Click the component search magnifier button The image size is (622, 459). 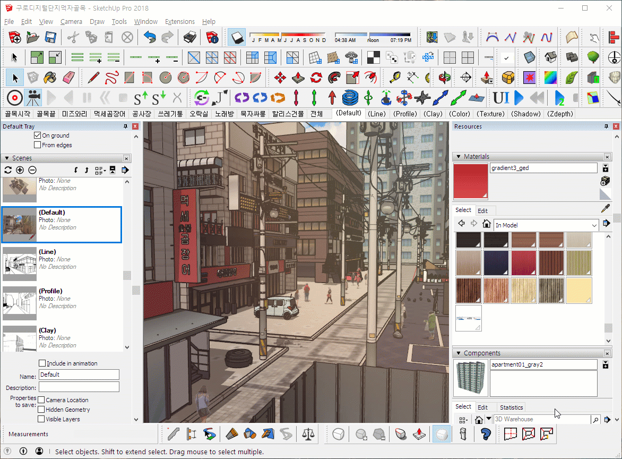point(595,420)
